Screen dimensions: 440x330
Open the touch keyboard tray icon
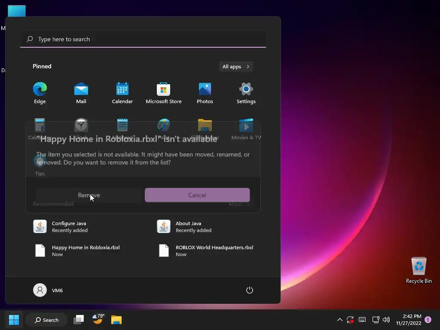pos(362,320)
